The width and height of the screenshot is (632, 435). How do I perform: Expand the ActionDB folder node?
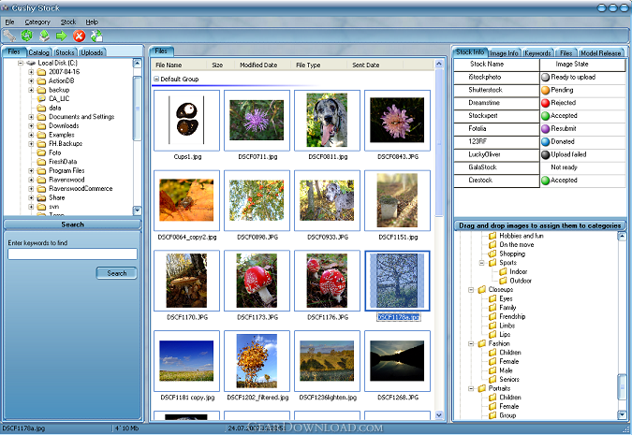coord(31,80)
